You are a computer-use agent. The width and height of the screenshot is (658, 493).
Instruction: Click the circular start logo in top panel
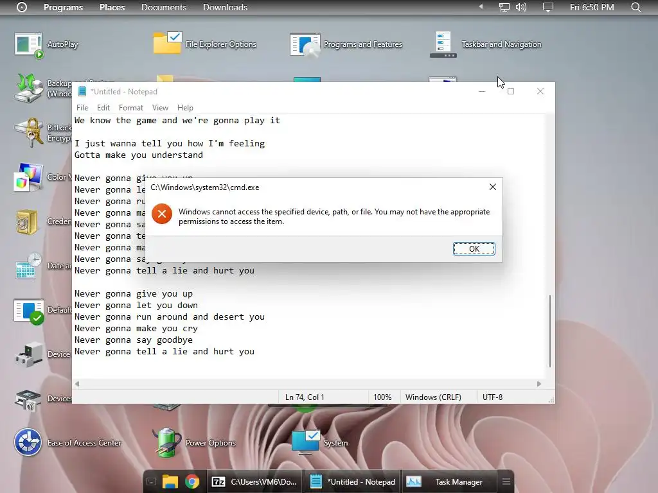[22, 7]
